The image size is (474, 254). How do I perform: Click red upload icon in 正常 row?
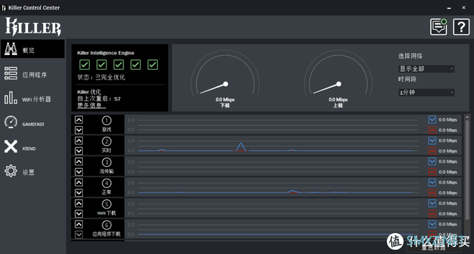pyautogui.click(x=432, y=193)
